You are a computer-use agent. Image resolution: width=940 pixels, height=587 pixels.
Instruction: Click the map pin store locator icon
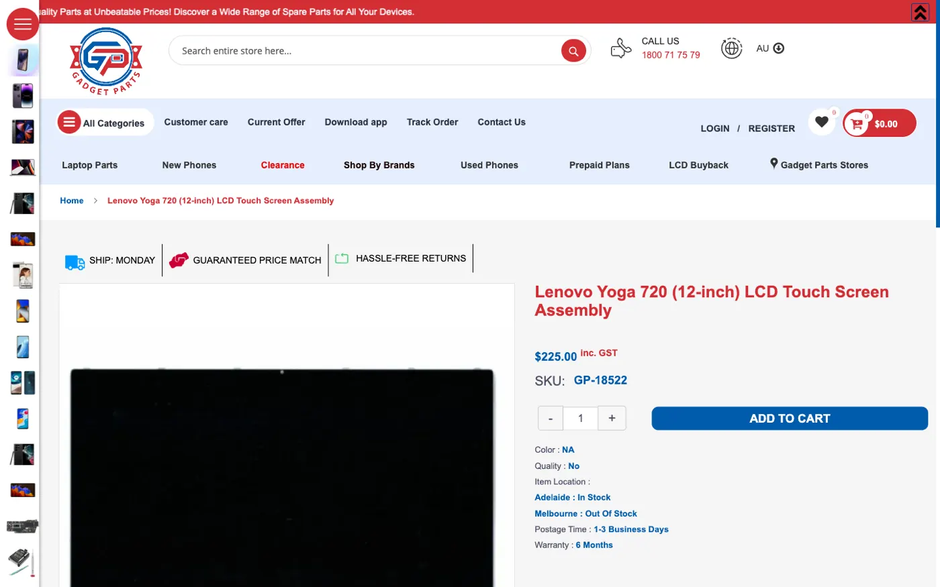coord(773,164)
